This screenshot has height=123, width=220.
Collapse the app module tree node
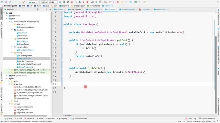4,13
